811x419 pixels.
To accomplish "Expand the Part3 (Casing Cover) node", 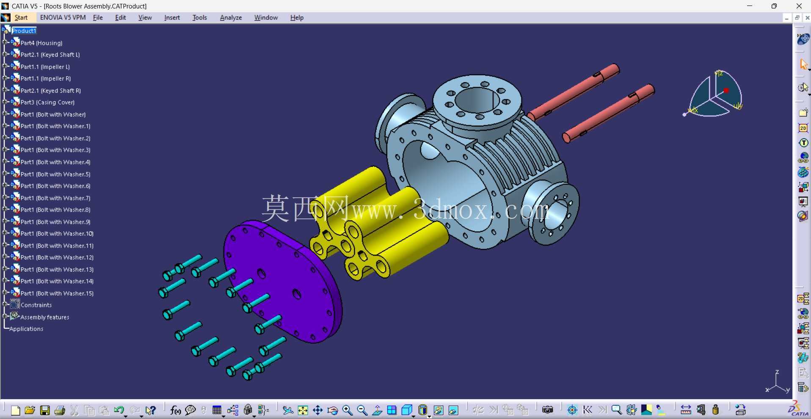I will [5, 102].
